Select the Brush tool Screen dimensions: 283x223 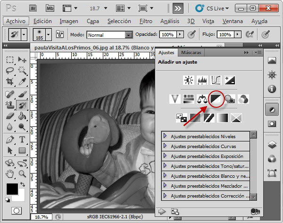coord(22,94)
